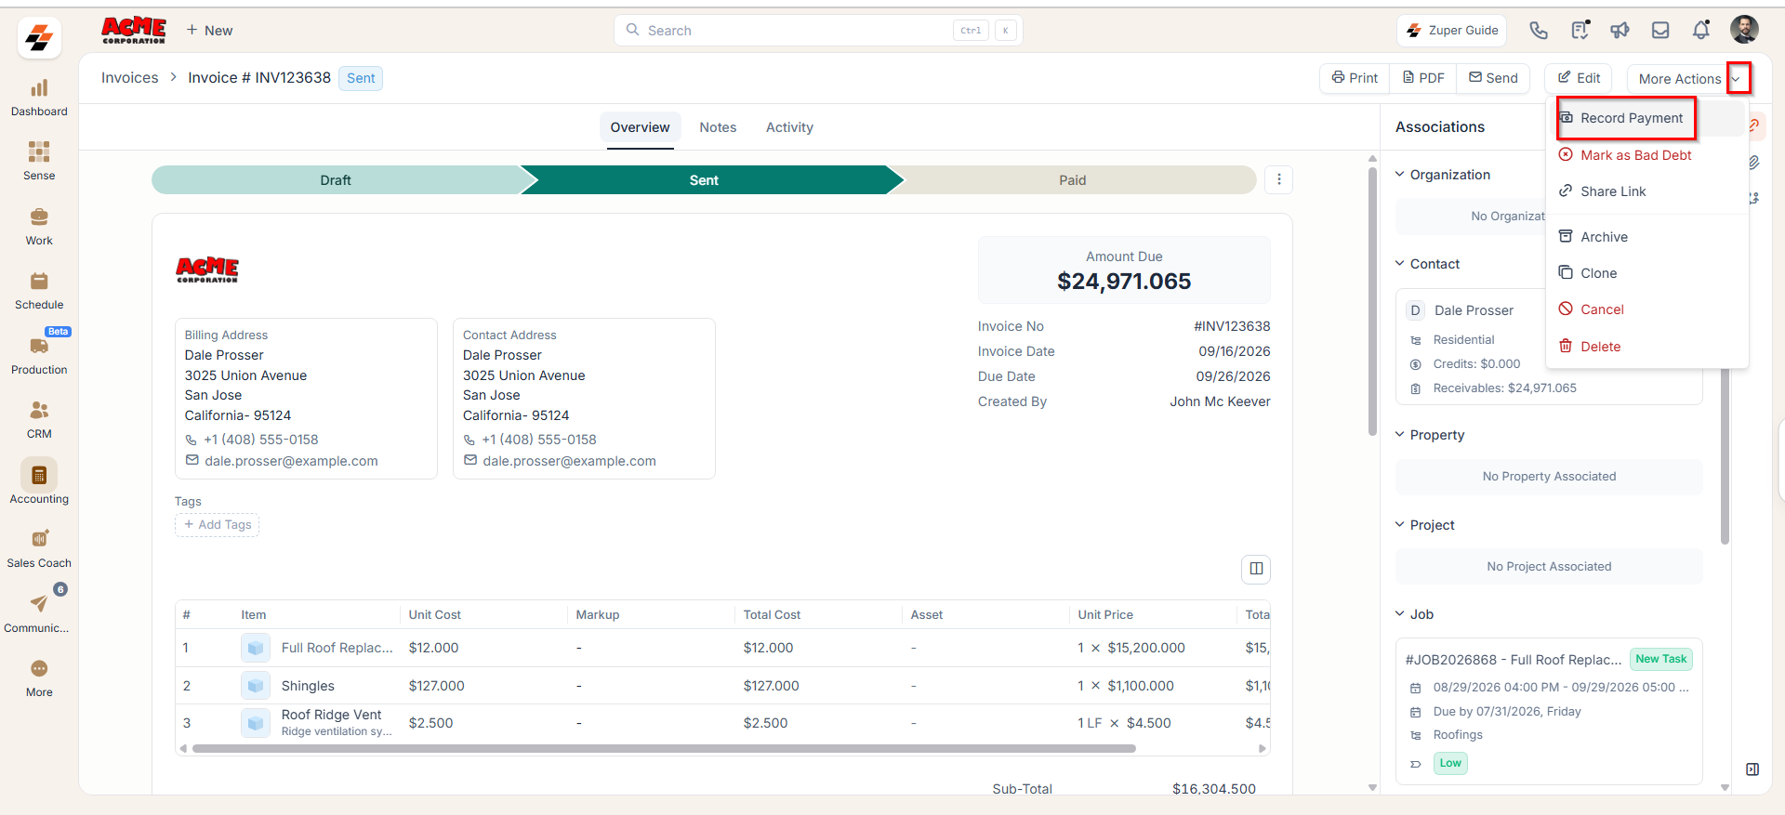Toggle the side panel icon at bottom right
The image size is (1785, 815).
1752,769
